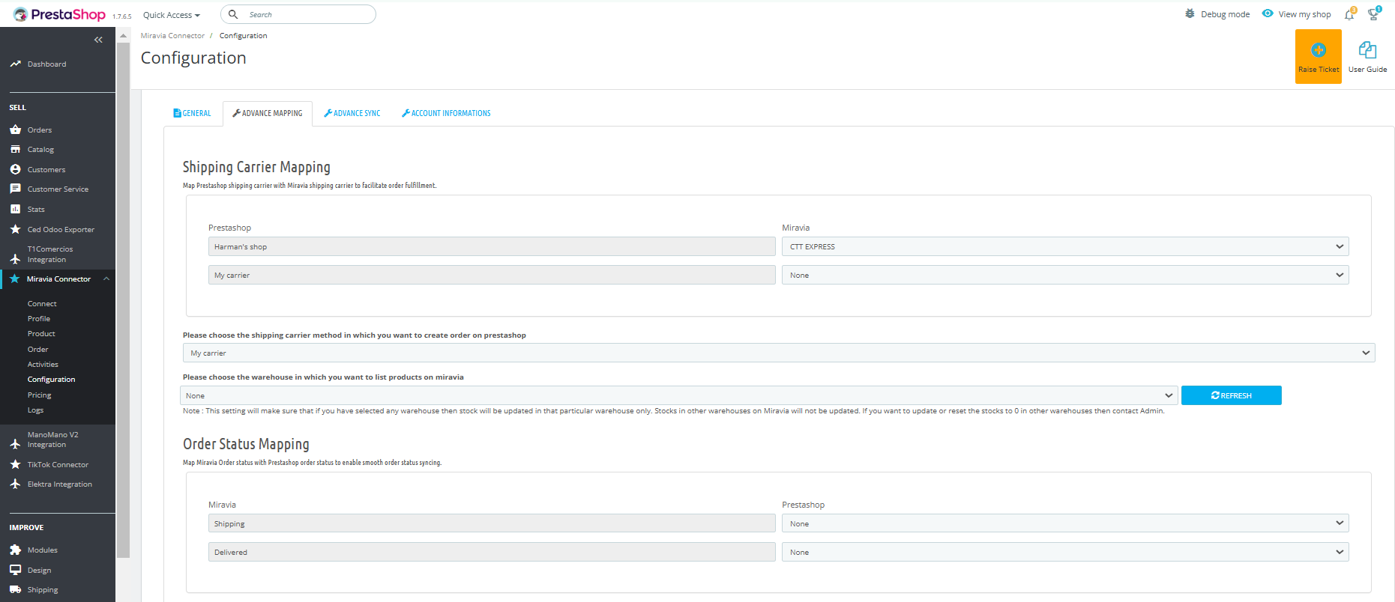Open the Account Informations tab
Viewport: 1395px width, 602px height.
coord(447,113)
